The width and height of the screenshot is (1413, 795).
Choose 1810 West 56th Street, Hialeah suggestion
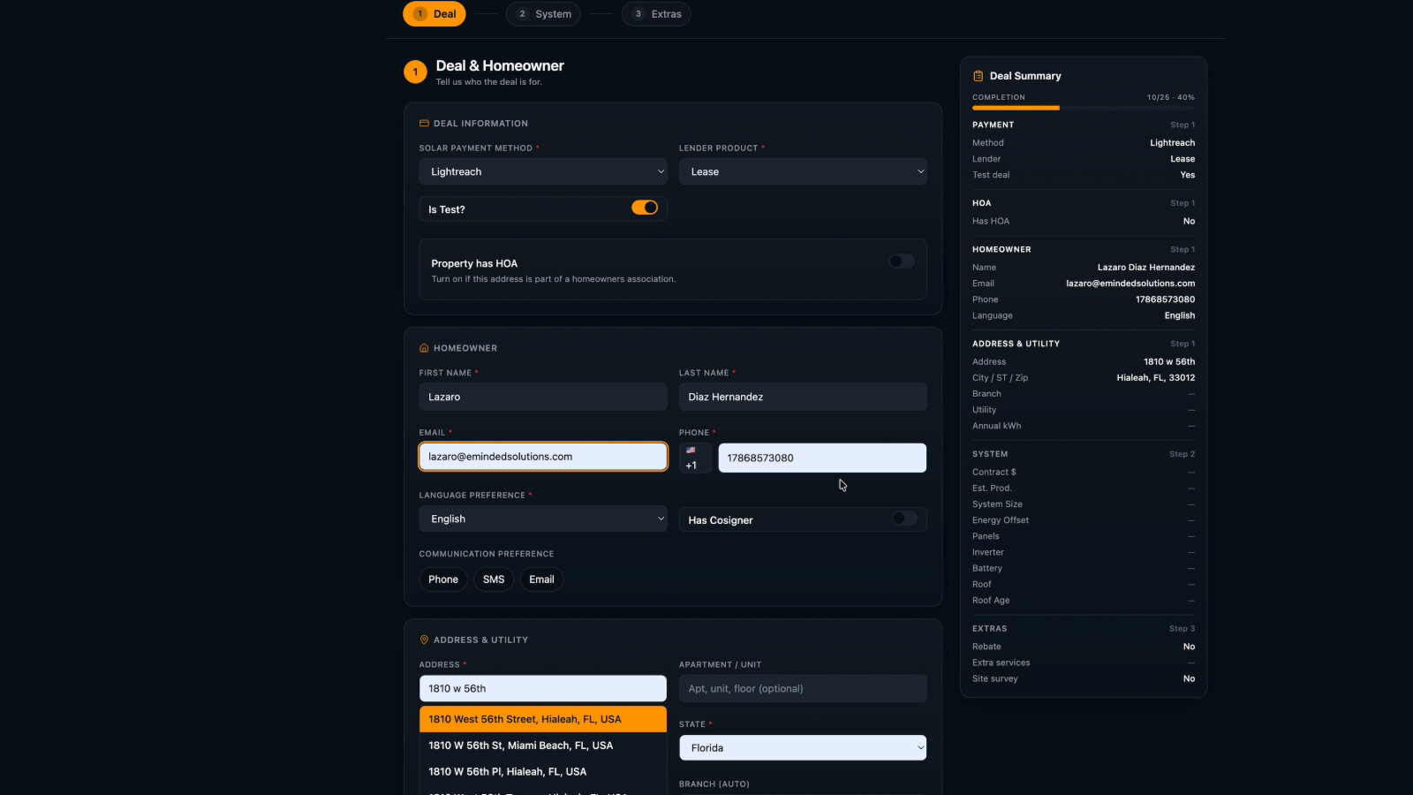point(543,719)
